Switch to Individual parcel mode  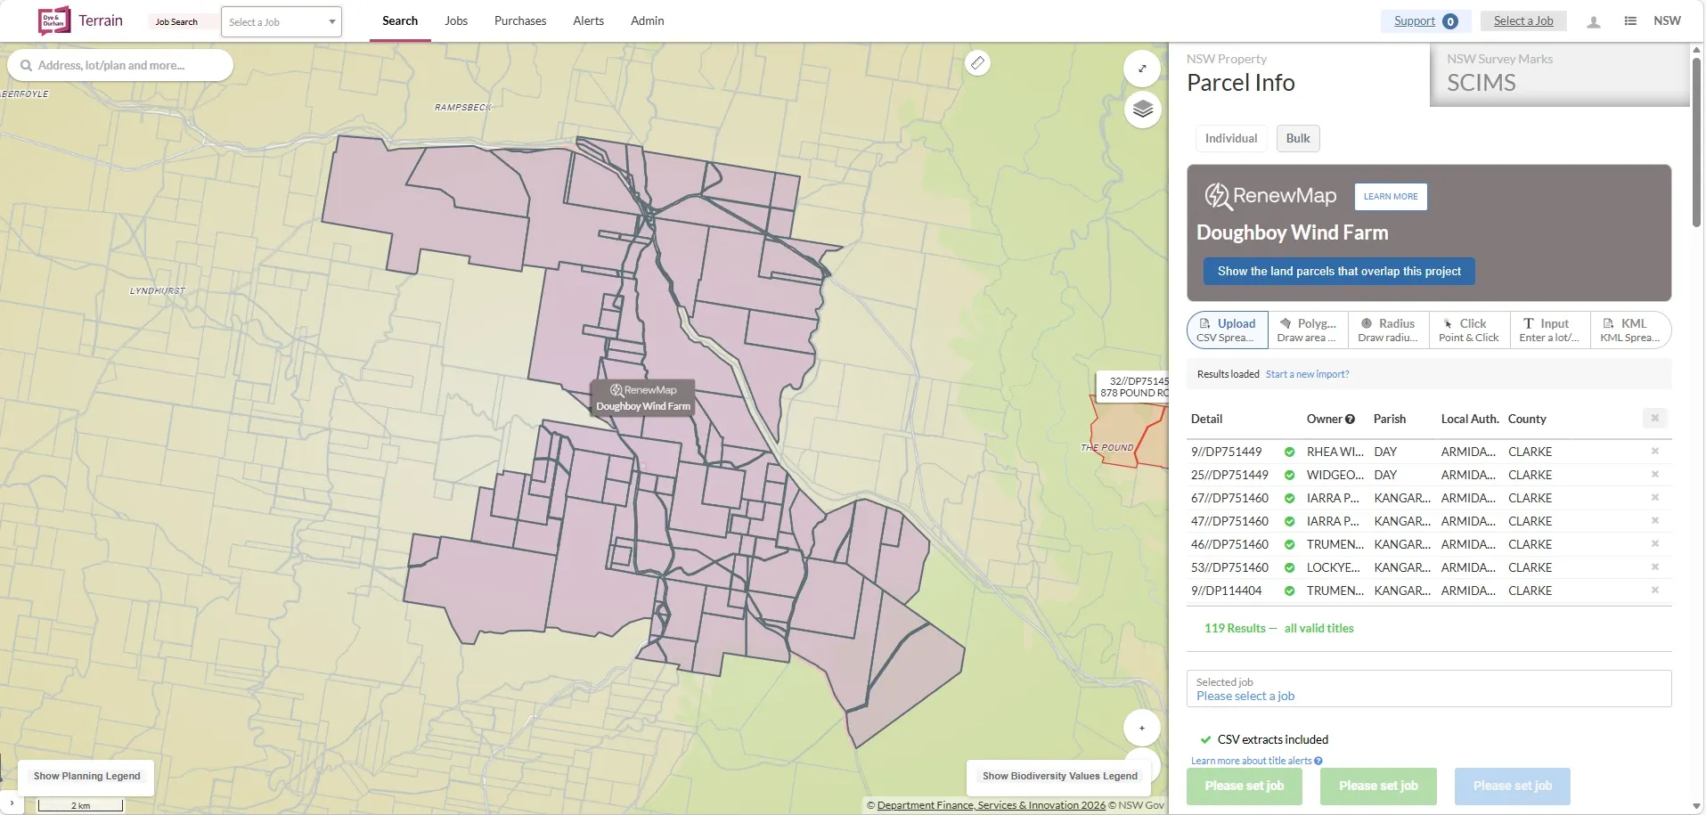click(x=1230, y=139)
